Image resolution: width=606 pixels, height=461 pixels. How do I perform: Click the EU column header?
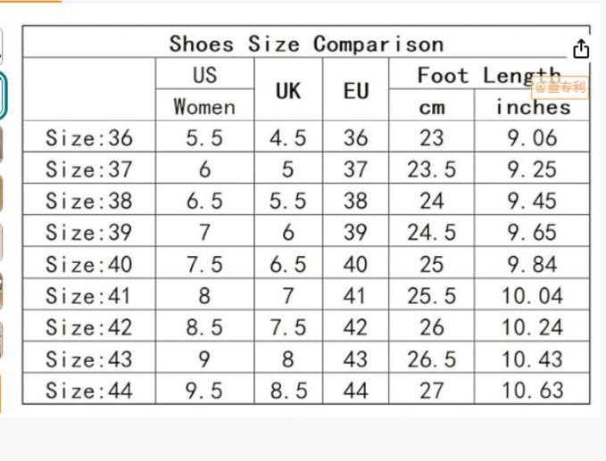tap(355, 91)
